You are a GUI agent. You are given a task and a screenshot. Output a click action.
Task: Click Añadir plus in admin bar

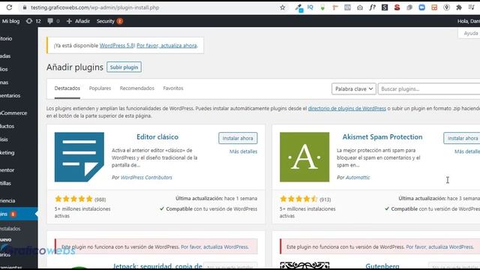78,21
